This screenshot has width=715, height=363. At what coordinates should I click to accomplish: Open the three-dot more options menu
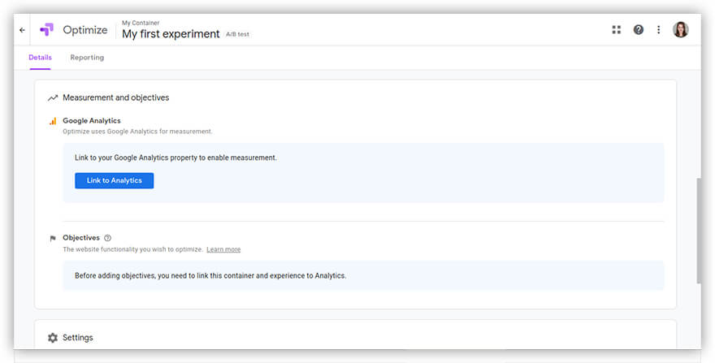659,30
